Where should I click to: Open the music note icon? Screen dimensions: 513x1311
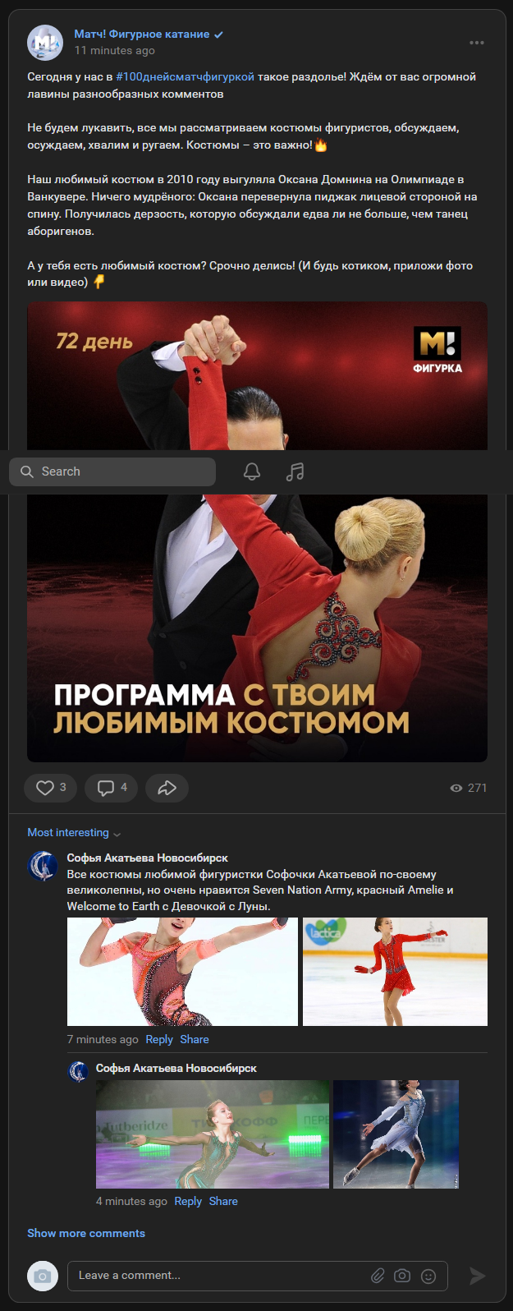pyautogui.click(x=295, y=471)
